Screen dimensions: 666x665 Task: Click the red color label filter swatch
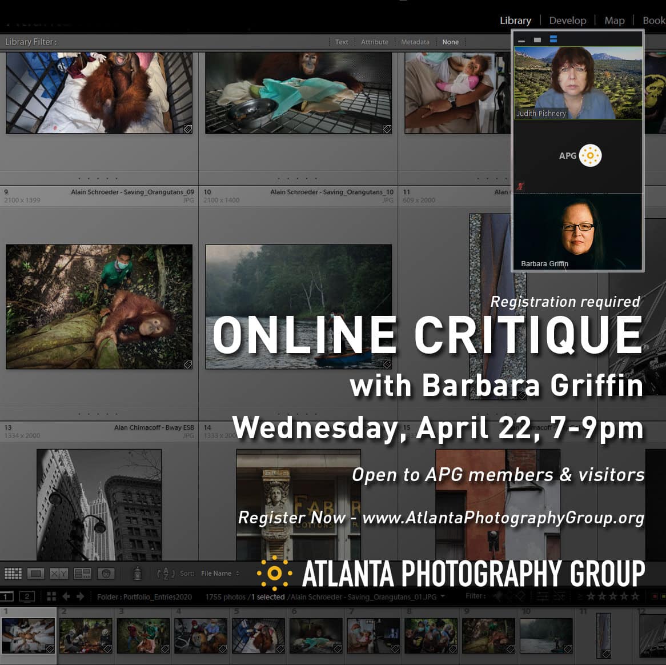[x=655, y=596]
